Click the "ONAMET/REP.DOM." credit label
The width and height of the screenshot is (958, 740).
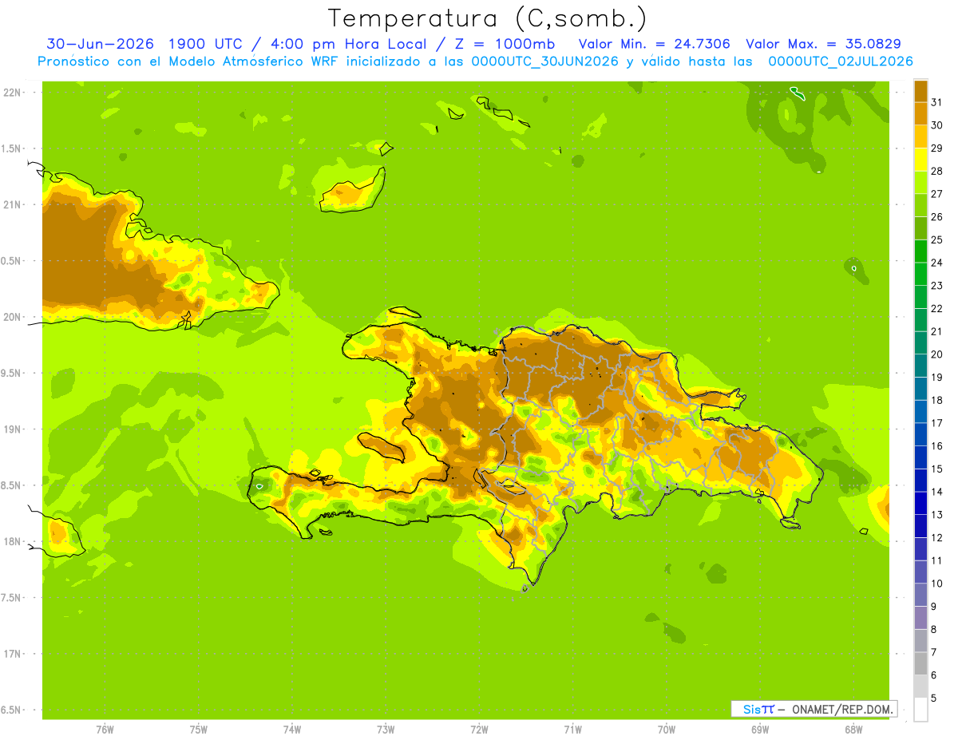point(843,709)
